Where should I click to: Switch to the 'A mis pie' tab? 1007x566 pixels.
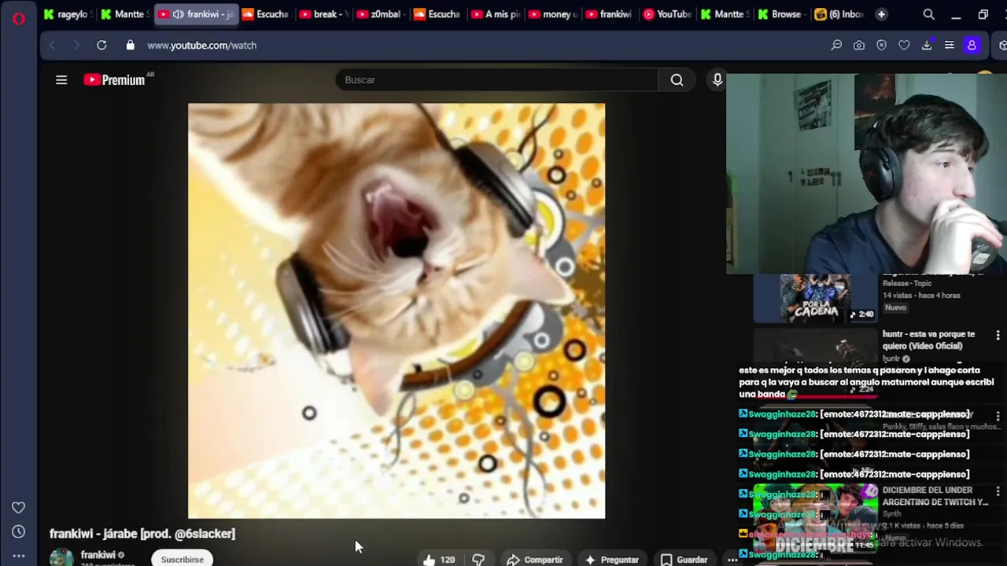coord(494,14)
